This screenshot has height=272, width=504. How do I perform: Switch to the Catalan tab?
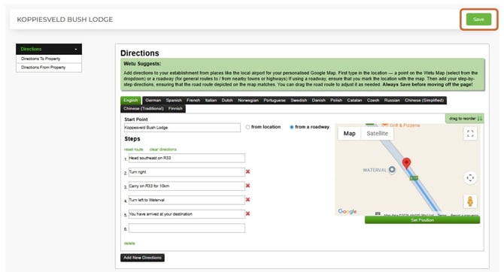pyautogui.click(x=354, y=100)
